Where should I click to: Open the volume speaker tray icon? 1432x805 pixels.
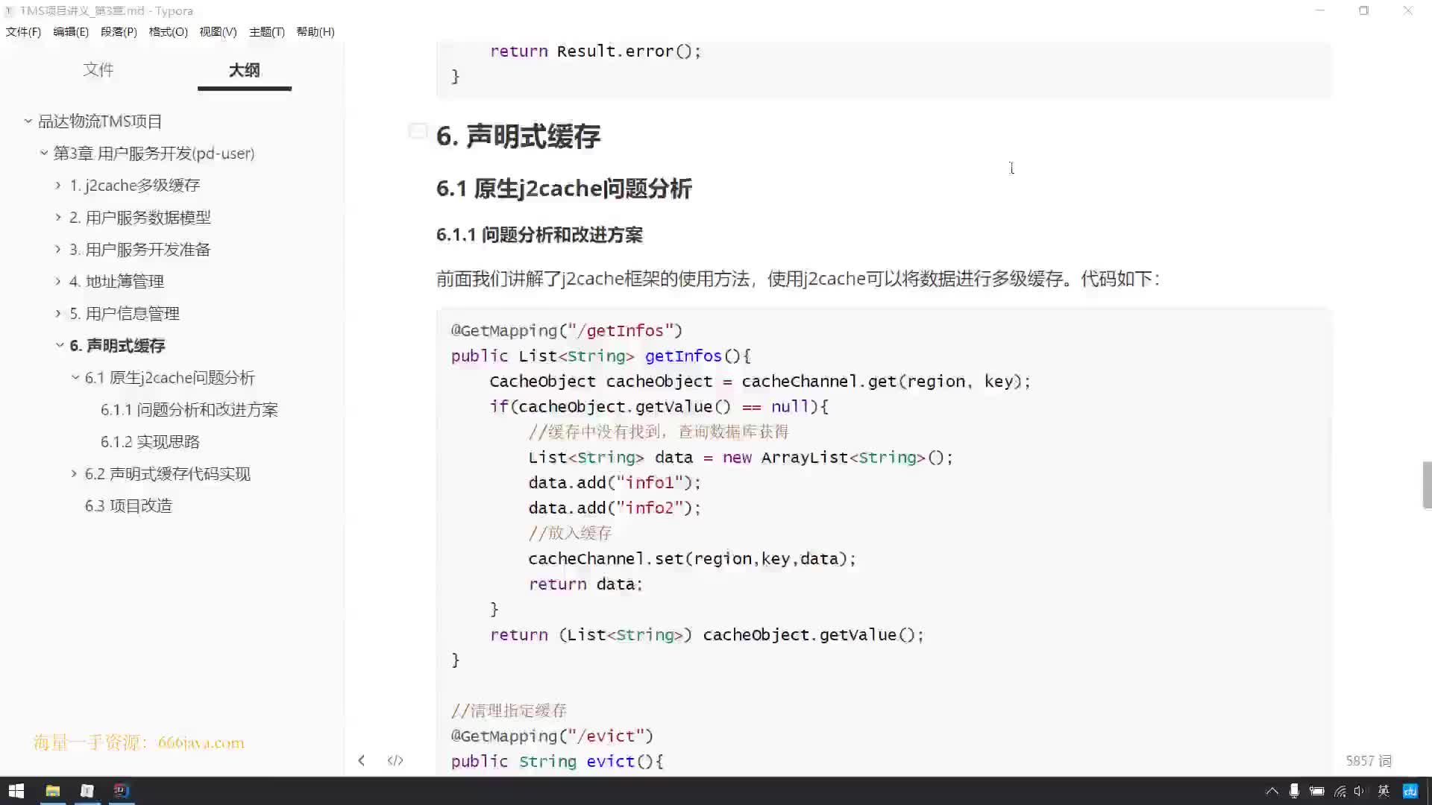1360,791
